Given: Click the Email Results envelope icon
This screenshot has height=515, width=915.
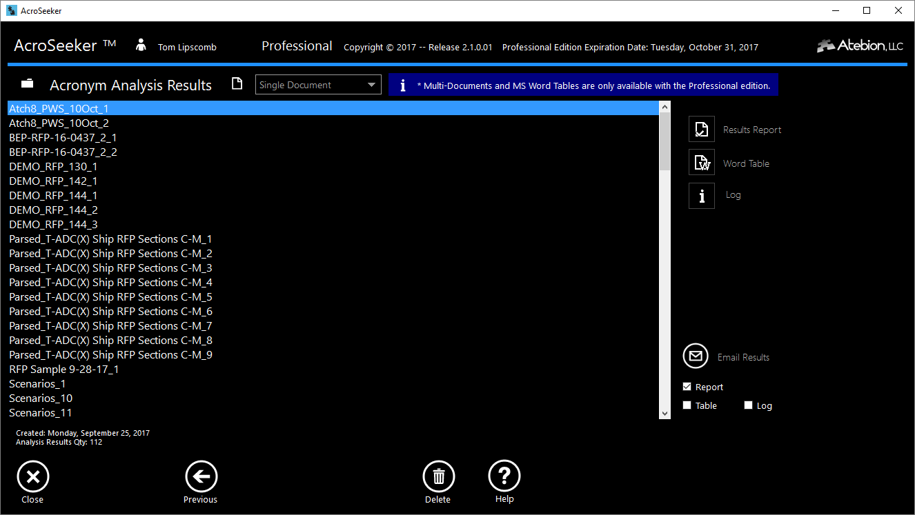Looking at the screenshot, I should tap(696, 356).
